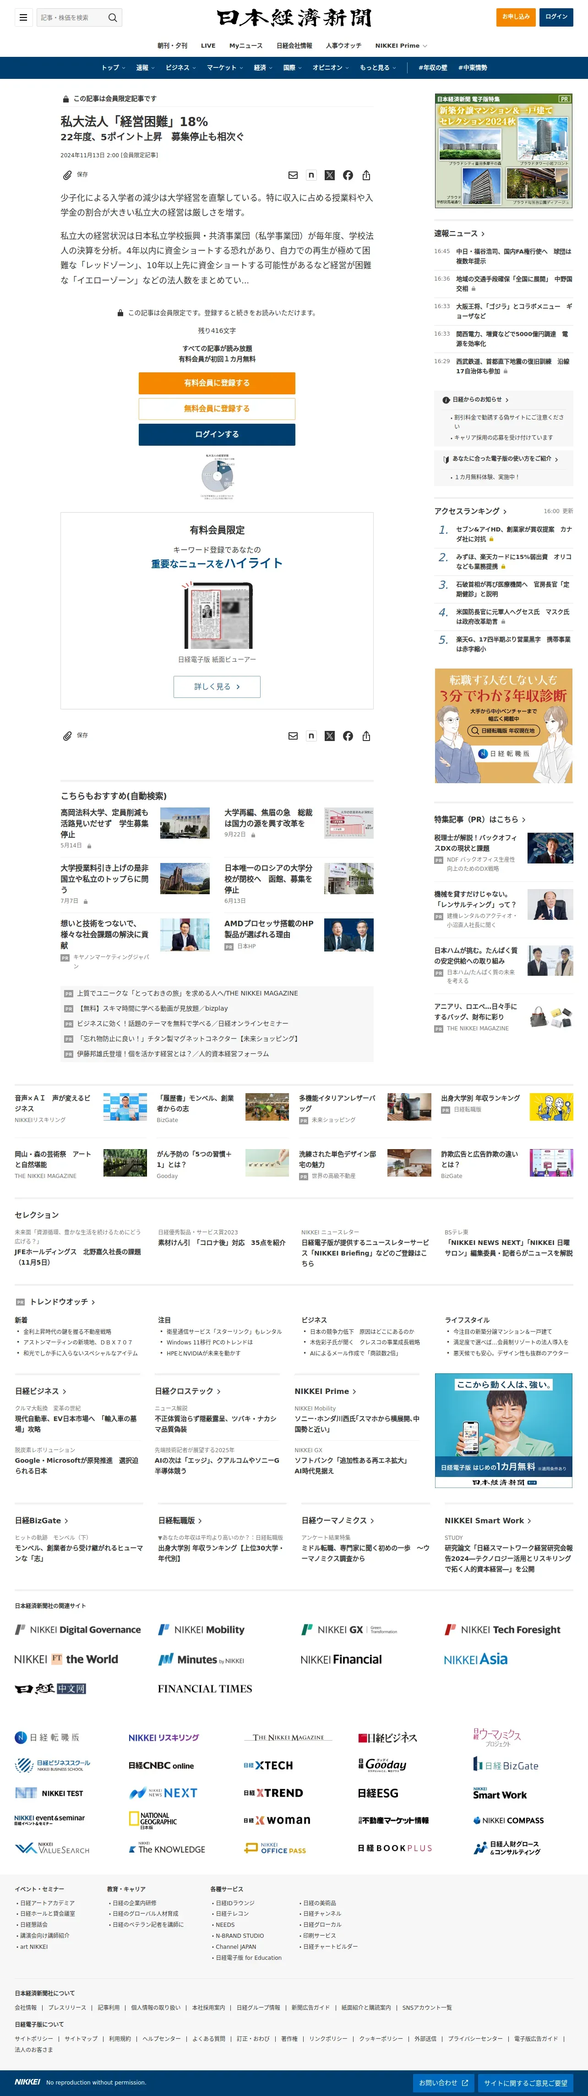Expand the オピニオン navigation menu

[332, 67]
